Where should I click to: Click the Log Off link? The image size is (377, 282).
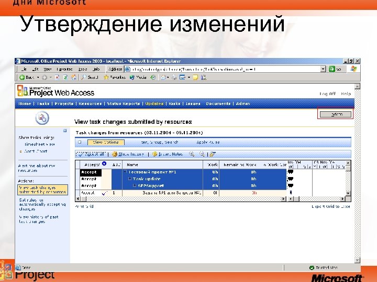[327, 94]
